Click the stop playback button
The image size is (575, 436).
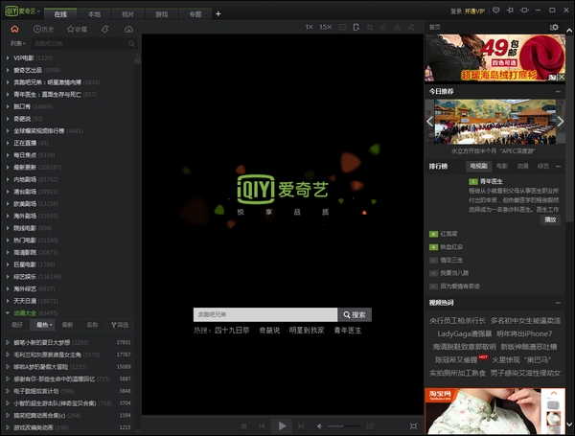243,426
